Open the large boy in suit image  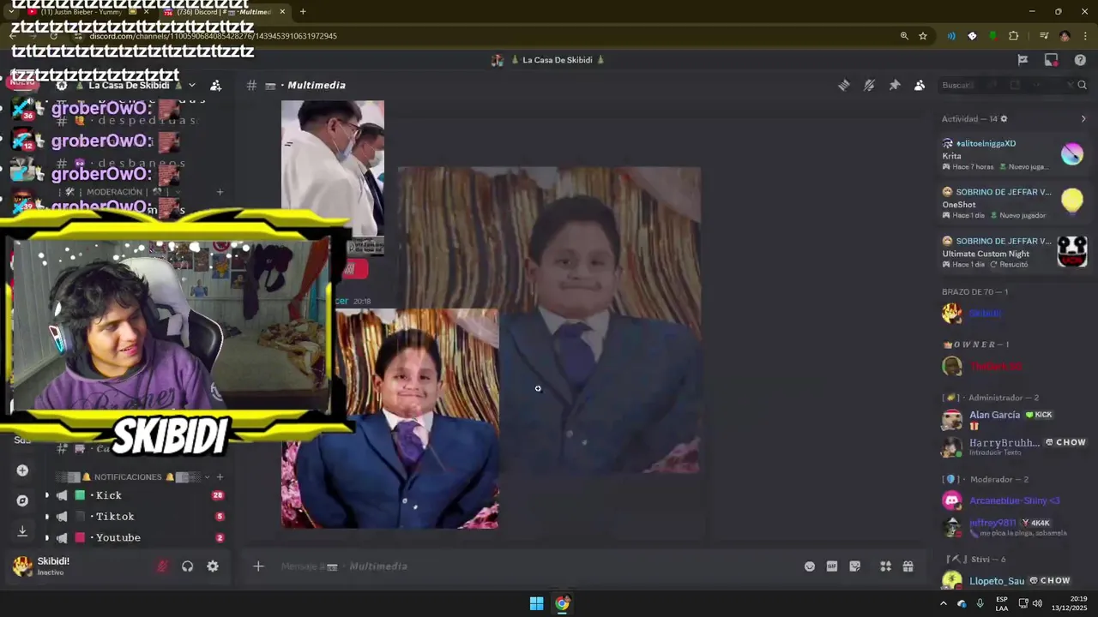549,320
